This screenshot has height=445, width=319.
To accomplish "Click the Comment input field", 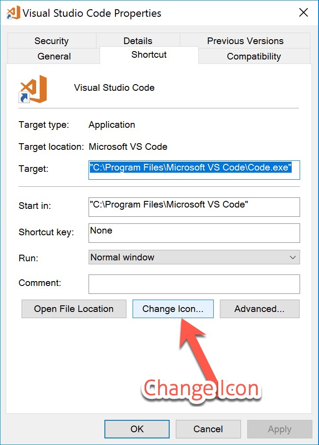I will pyautogui.click(x=194, y=284).
